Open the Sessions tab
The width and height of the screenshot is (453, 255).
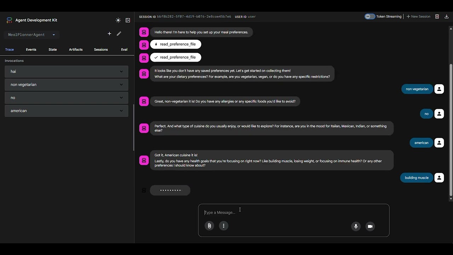[x=101, y=50]
